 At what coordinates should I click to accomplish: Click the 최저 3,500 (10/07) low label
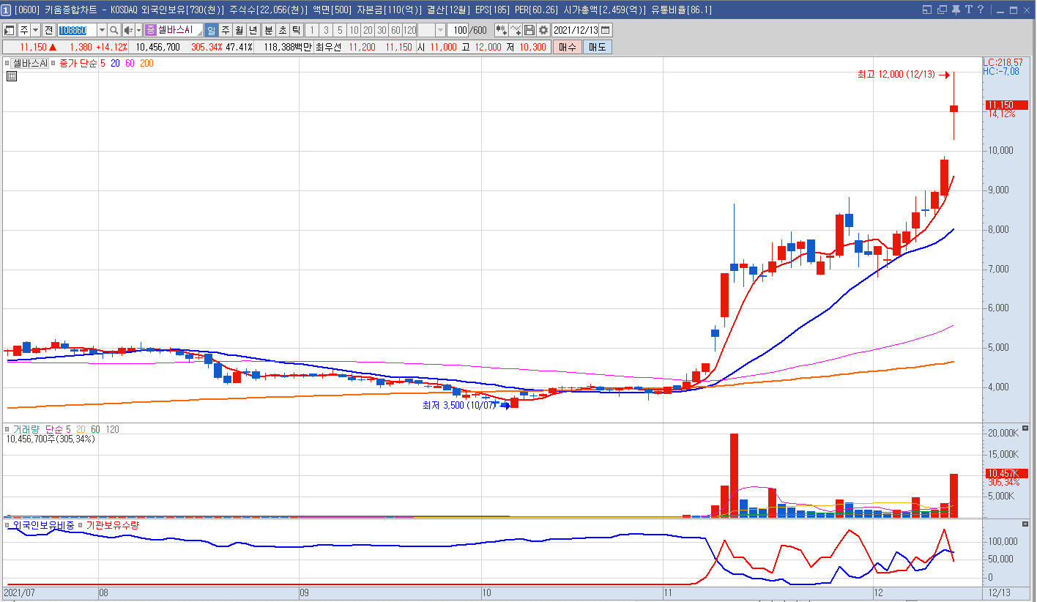[x=458, y=405]
